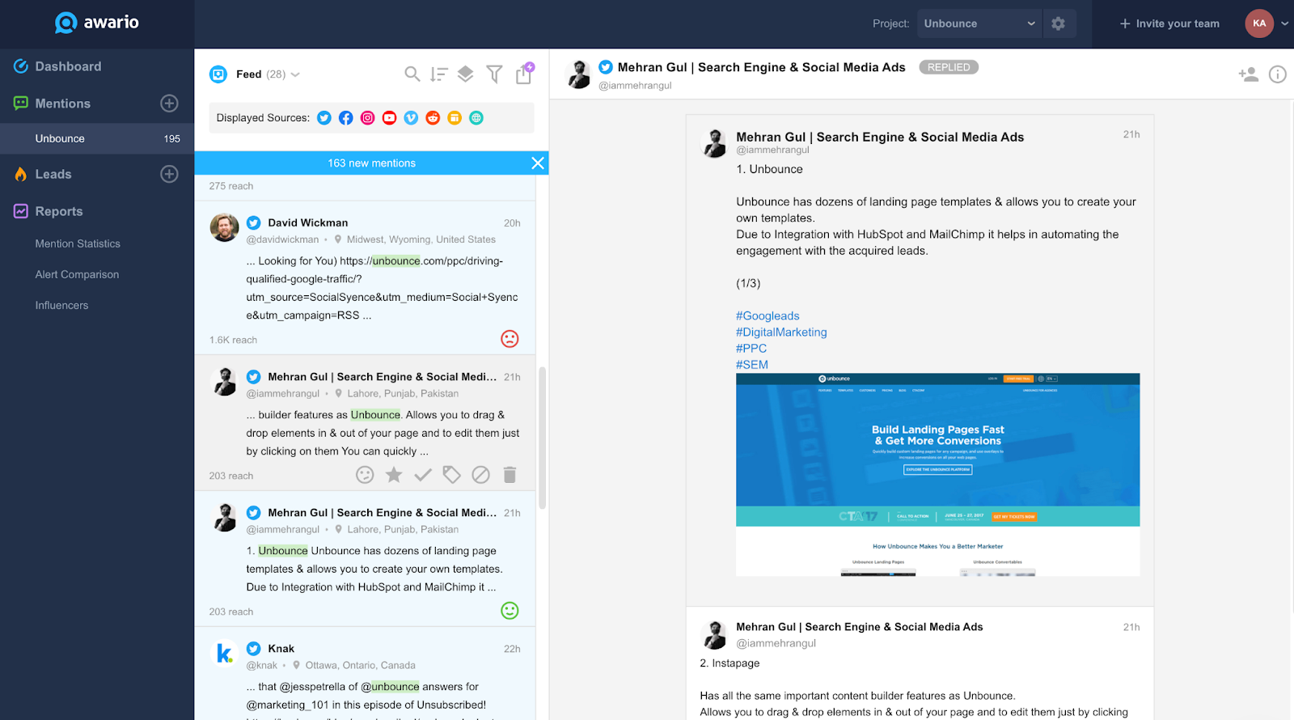This screenshot has height=720, width=1294.
Task: Open the Reports section
Action: (x=58, y=211)
